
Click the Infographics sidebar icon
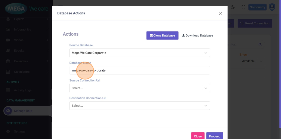coord(8,29)
